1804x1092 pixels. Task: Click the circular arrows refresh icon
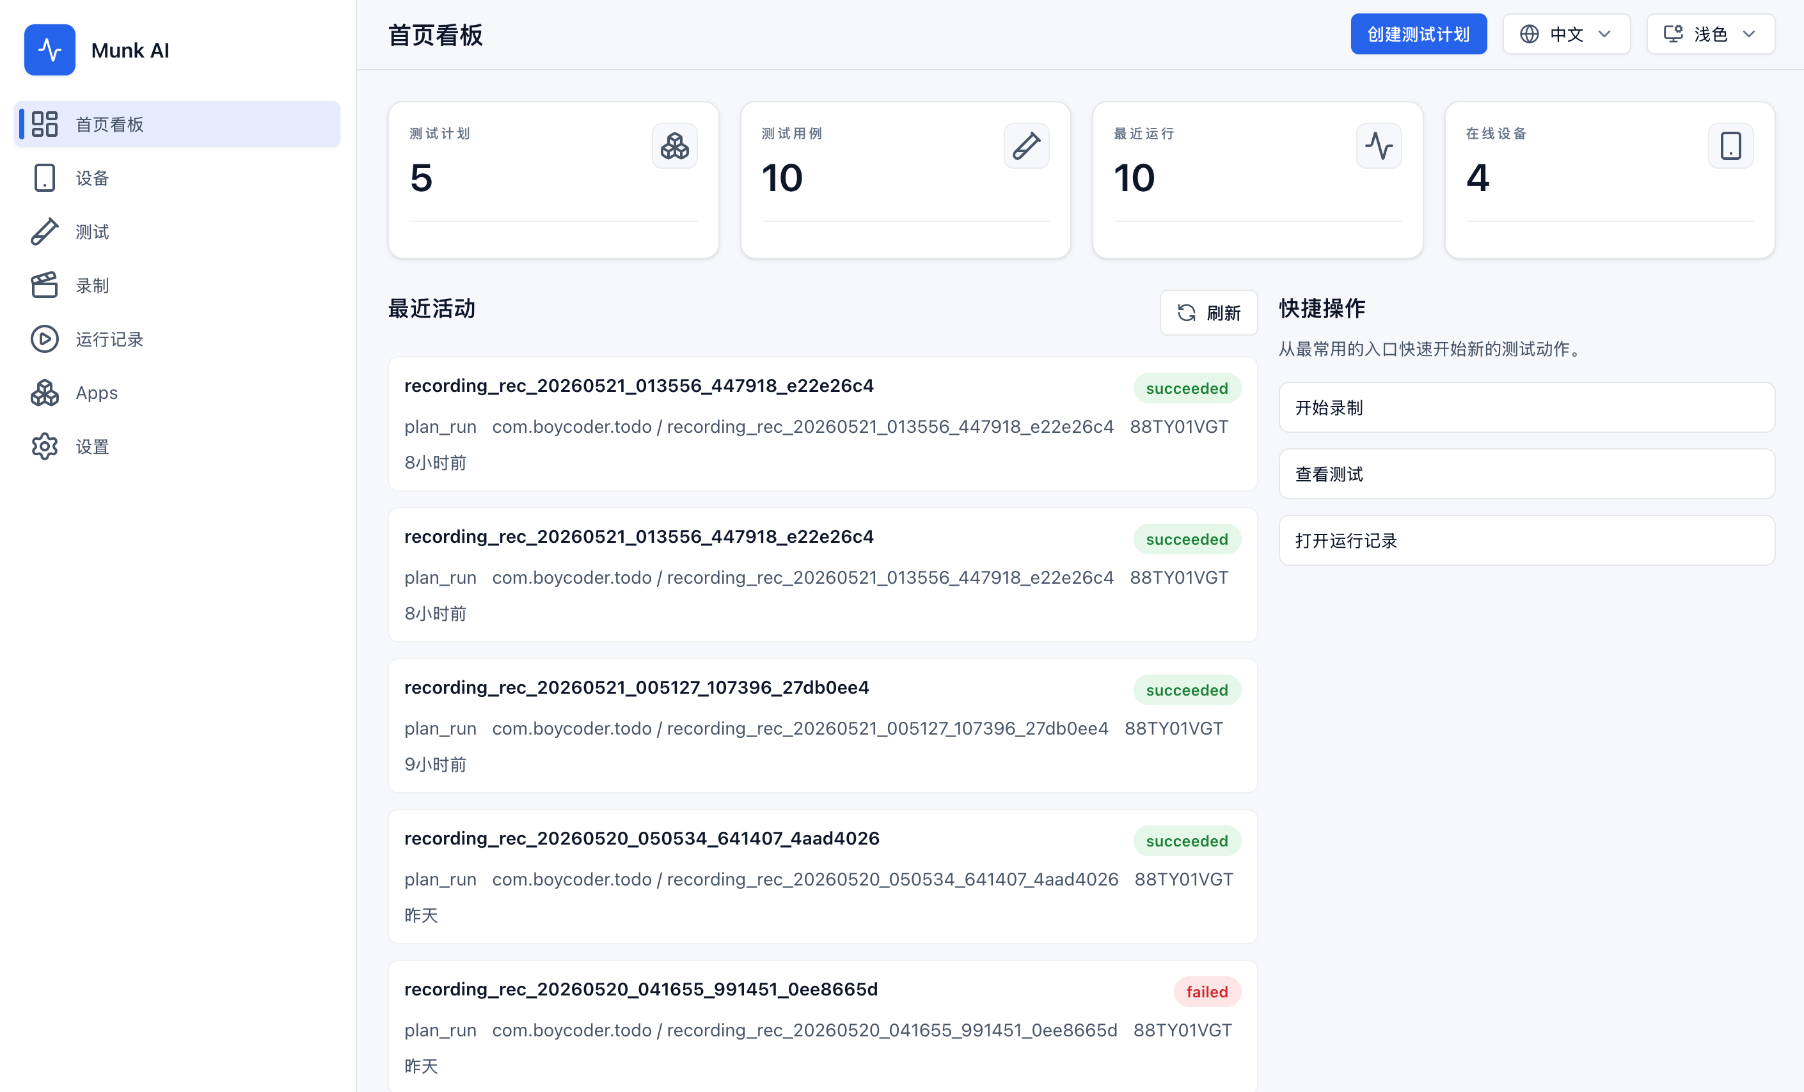point(1187,313)
